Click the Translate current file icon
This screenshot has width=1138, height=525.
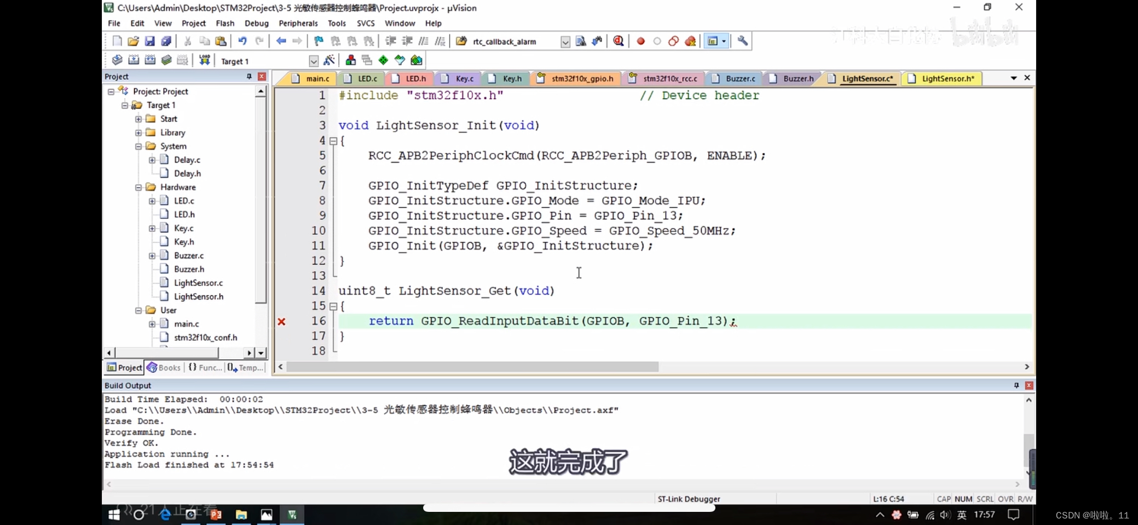[117, 60]
